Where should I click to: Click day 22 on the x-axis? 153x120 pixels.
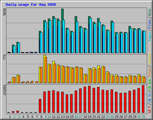[103, 117]
